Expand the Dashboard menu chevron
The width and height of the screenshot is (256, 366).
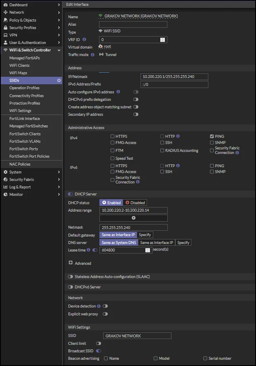tap(59, 5)
